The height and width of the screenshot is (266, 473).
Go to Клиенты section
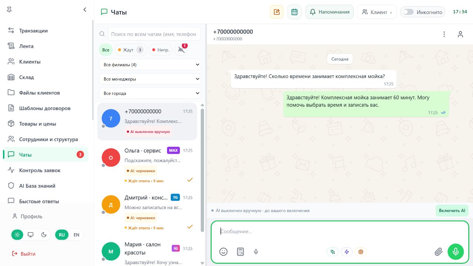45,62
